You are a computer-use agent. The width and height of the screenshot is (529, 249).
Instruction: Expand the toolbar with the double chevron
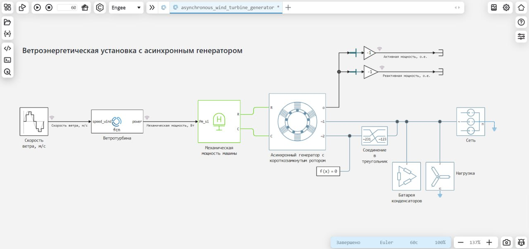(x=152, y=7)
